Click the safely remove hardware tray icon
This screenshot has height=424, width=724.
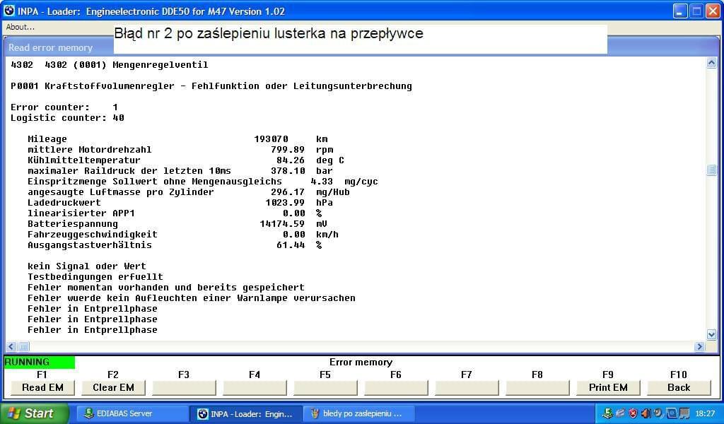pyautogui.click(x=620, y=413)
